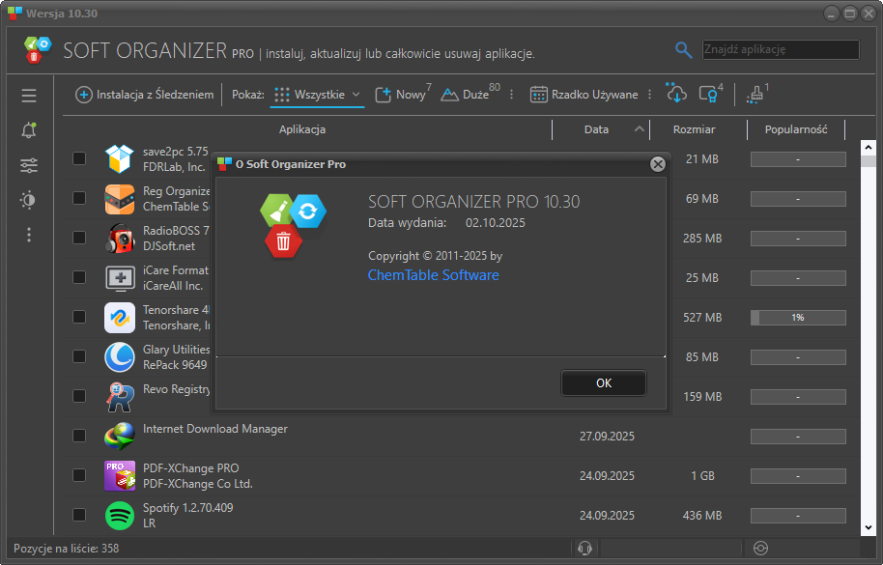Close the O Soft Organizer Pro dialog
883x565 pixels.
pos(658,164)
